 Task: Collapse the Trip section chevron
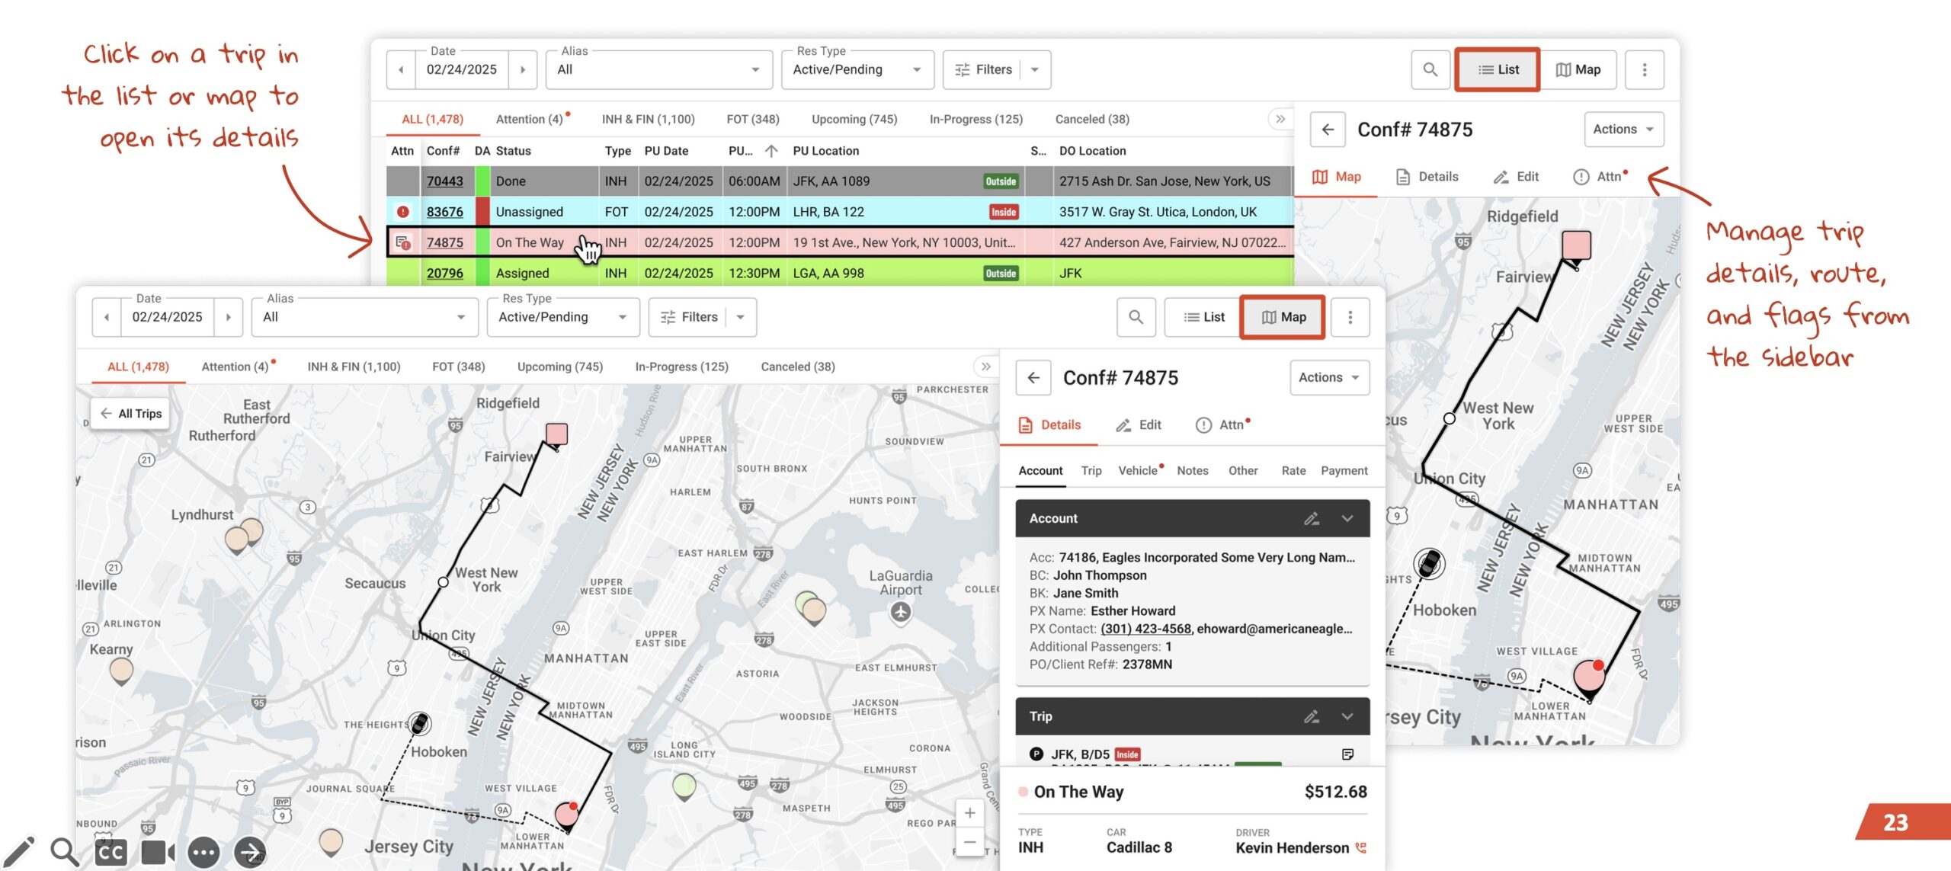[1347, 716]
